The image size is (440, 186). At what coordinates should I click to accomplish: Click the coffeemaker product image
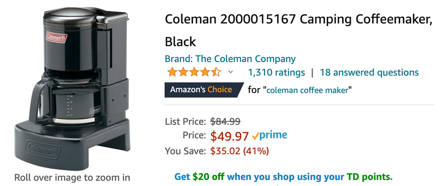pyautogui.click(x=73, y=86)
